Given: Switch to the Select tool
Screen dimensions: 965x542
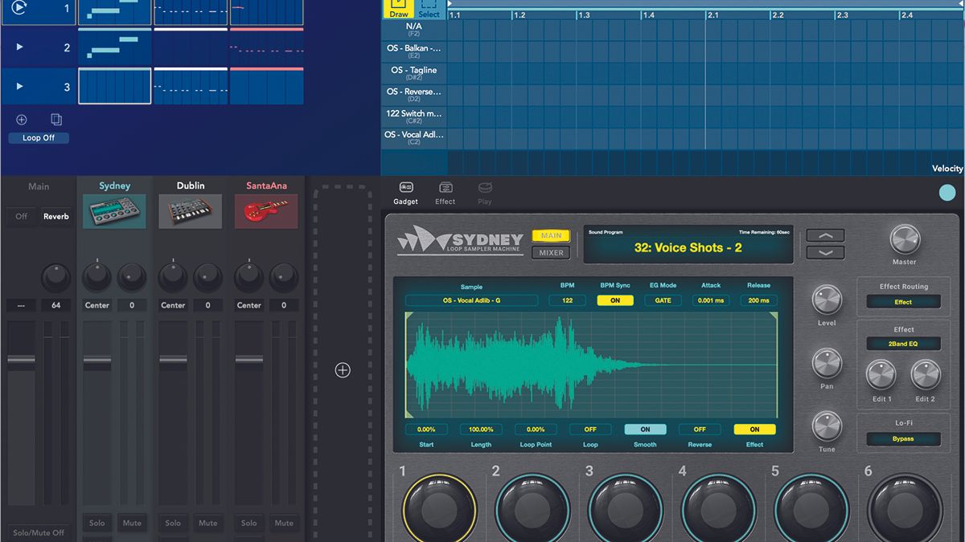Looking at the screenshot, I should pyautogui.click(x=429, y=9).
